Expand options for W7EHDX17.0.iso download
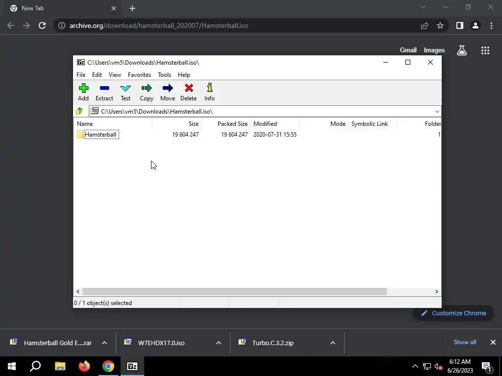 point(219,343)
